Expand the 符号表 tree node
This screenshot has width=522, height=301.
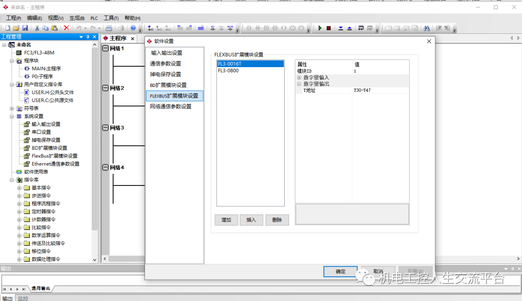point(12,108)
